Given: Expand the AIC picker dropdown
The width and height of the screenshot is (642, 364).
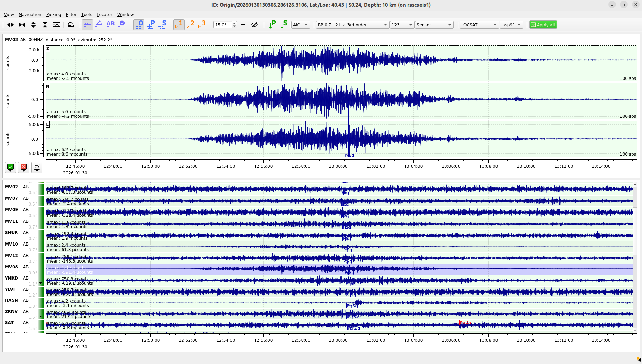Looking at the screenshot, I should point(301,25).
